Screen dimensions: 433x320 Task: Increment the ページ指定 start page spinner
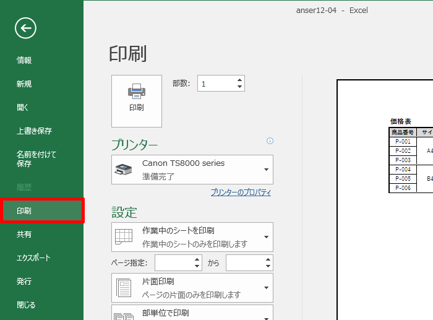click(197, 260)
